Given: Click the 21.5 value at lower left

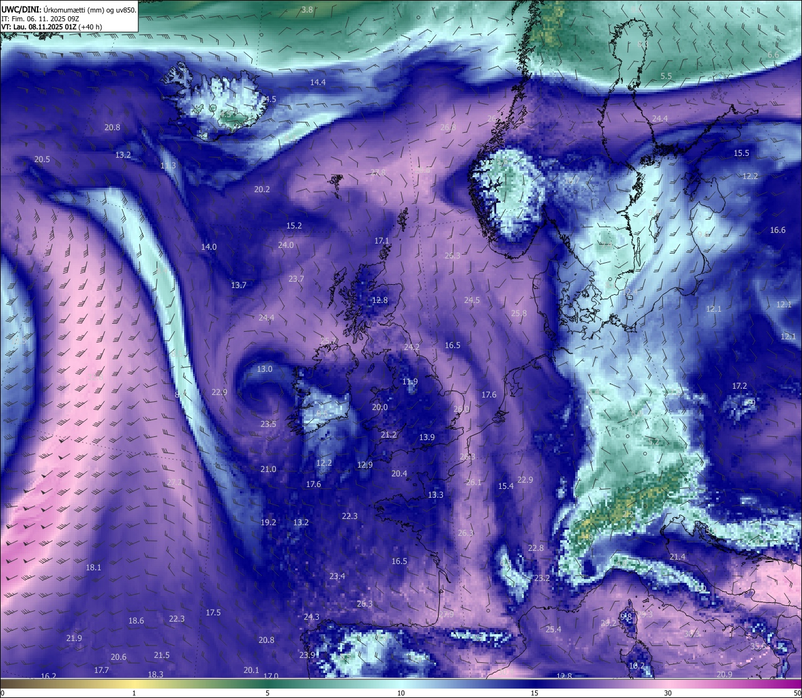Looking at the screenshot, I should point(162,655).
